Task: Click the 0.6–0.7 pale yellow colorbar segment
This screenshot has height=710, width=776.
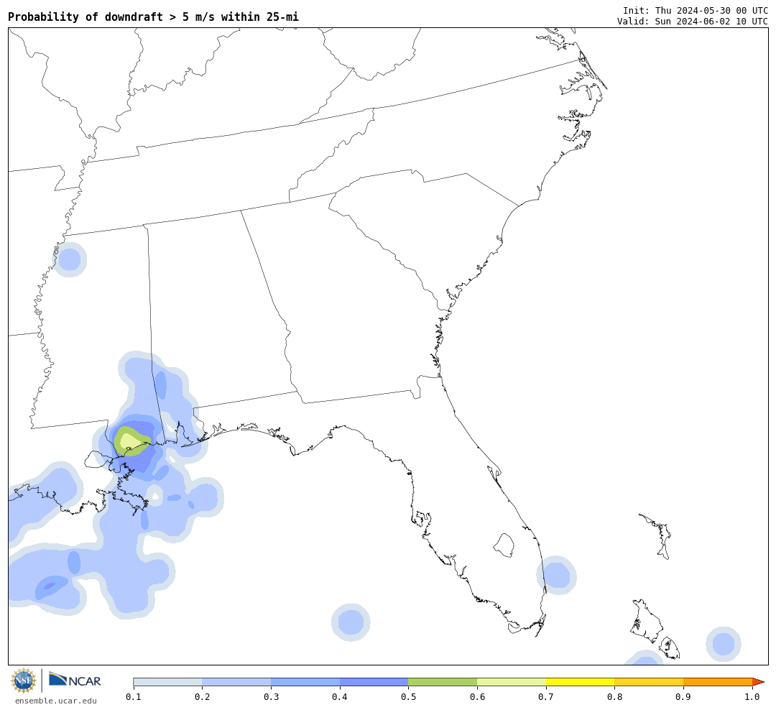Action: (x=512, y=682)
